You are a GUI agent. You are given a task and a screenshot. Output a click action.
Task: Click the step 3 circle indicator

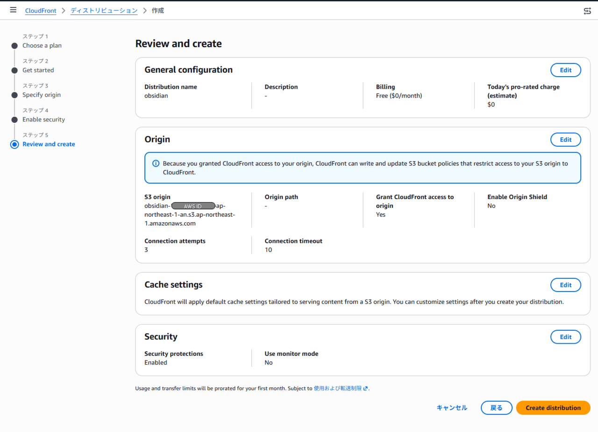tap(14, 95)
